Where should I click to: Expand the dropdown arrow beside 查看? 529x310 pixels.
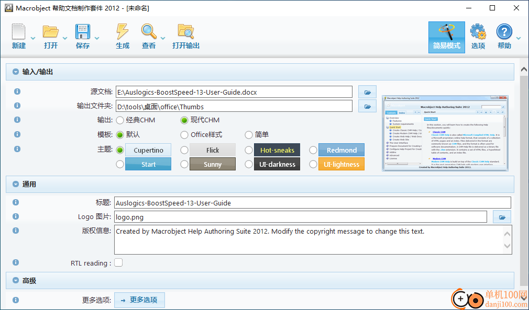(x=163, y=38)
